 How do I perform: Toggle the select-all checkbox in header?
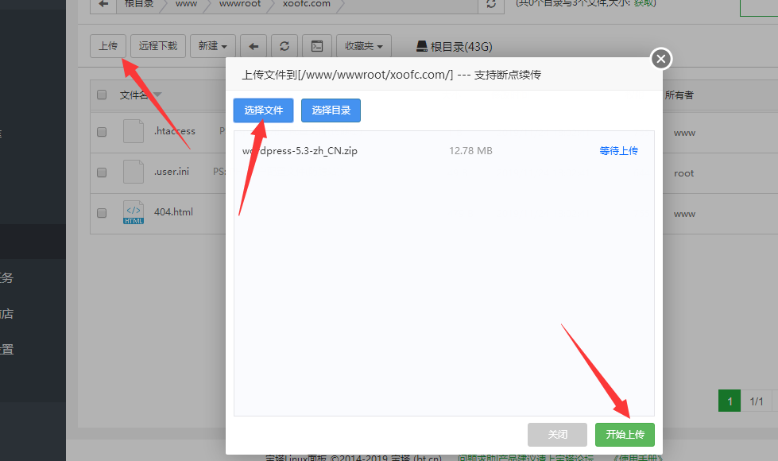tap(102, 95)
